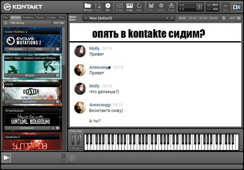The height and width of the screenshot is (170, 244).
Task: Click Evolve Mutations 2 info icon
Action: pos(53,49)
